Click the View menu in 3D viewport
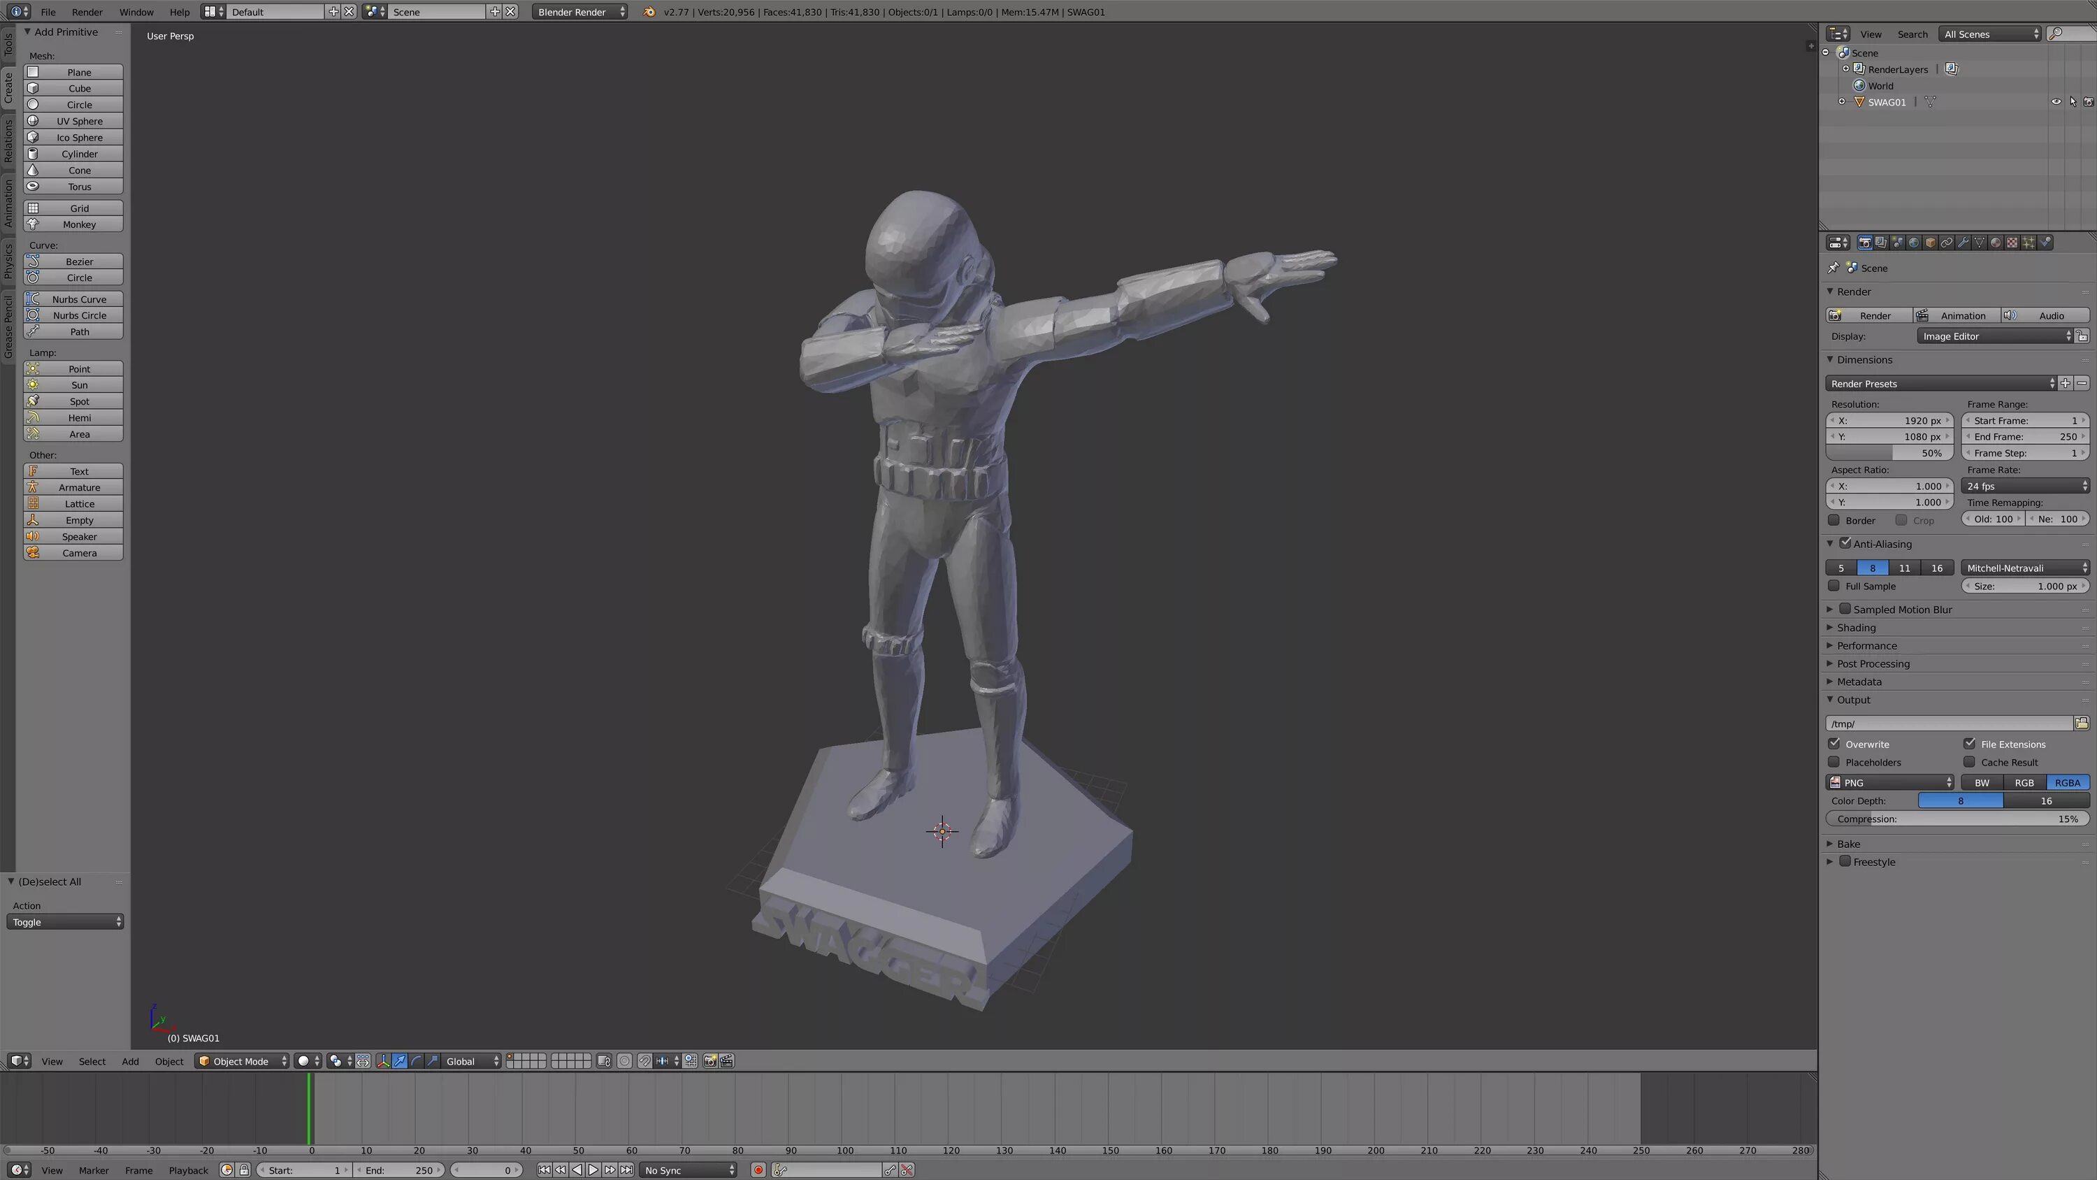2097x1180 pixels. [50, 1060]
